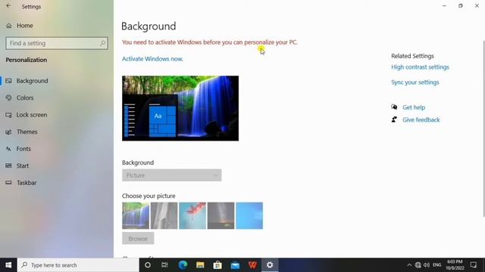Select the gray rock cliff picture thumbnail
Screen dimensions: 485x272
pos(164,215)
